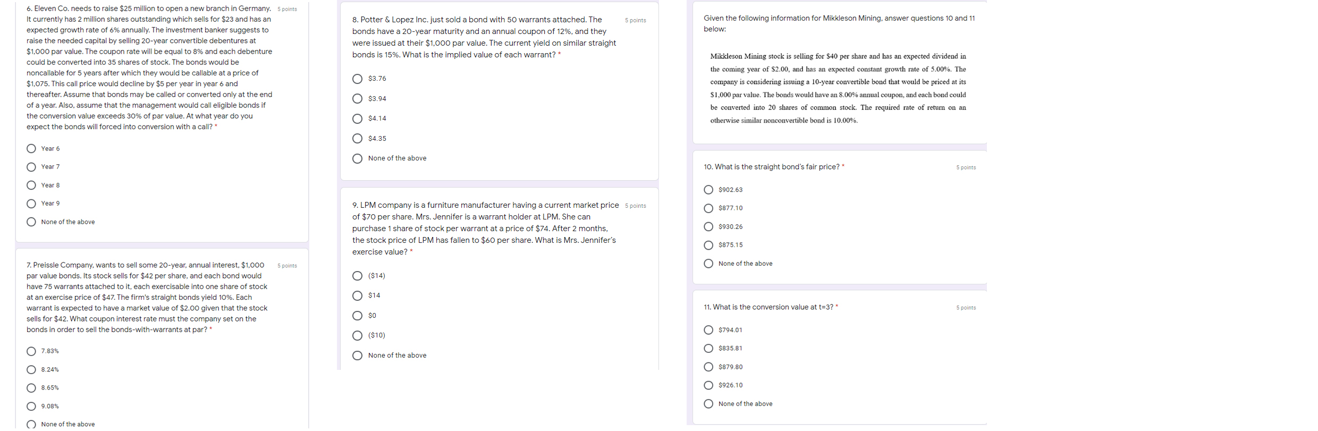Select 8.24% for question 7
This screenshot has width=1318, height=431.
(x=31, y=369)
